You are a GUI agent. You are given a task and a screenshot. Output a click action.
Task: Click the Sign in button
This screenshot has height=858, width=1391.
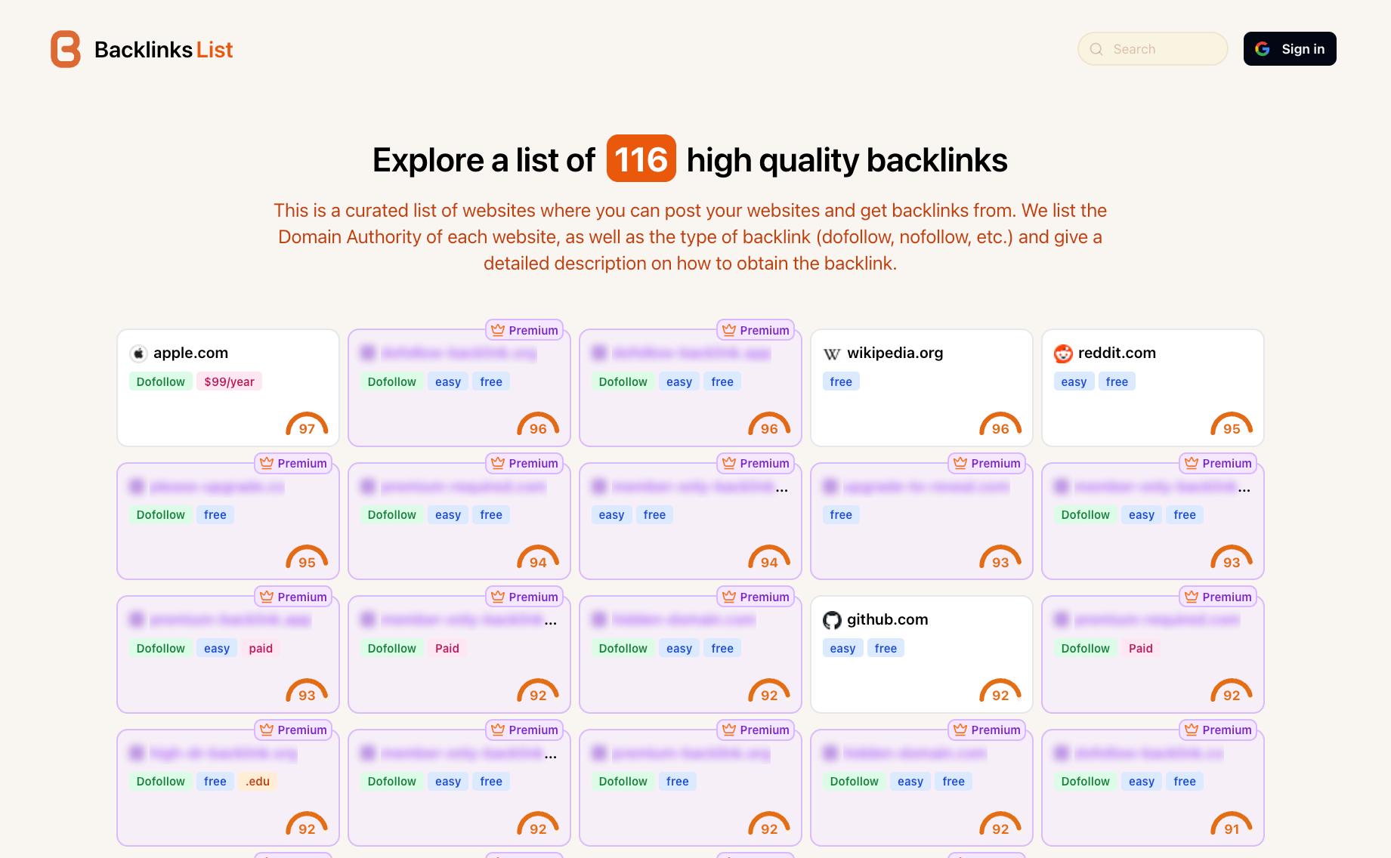pos(1290,48)
